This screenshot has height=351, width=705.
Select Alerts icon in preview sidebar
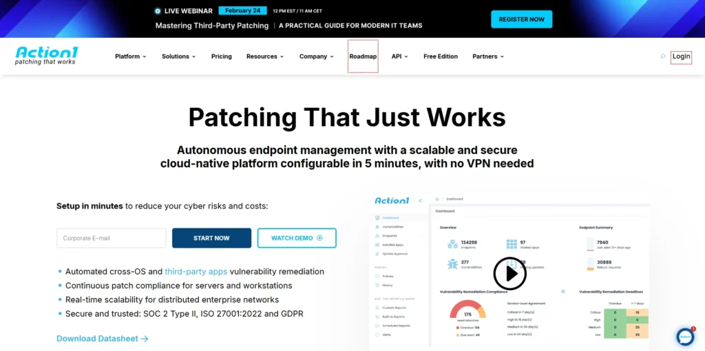(x=377, y=334)
